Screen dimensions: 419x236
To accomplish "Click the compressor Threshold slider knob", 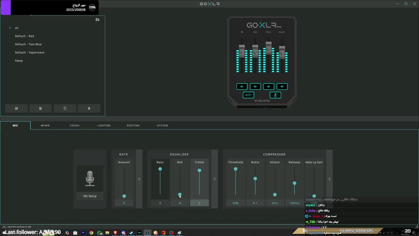I will click(x=235, y=169).
